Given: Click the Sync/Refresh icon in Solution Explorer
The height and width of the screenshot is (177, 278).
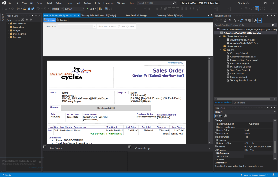Looking at the screenshot, I should pos(241,20).
